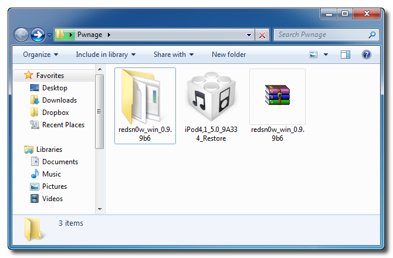
Task: Click the Pwnage breadcrumb in address bar
Action: (90, 35)
